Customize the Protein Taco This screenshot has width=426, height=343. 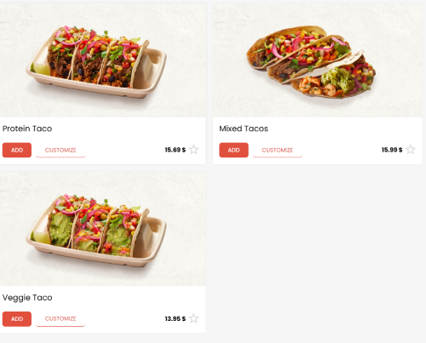point(60,150)
